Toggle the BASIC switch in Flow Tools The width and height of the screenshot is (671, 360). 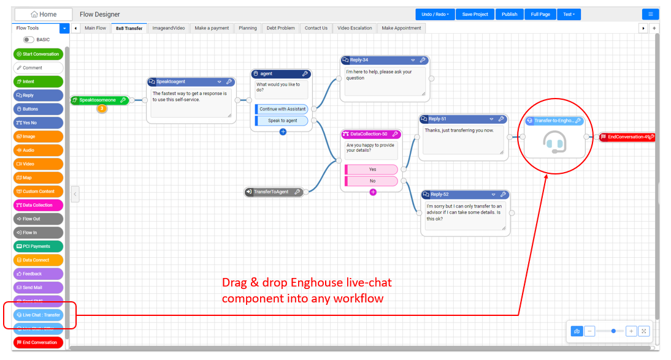pyautogui.click(x=28, y=39)
